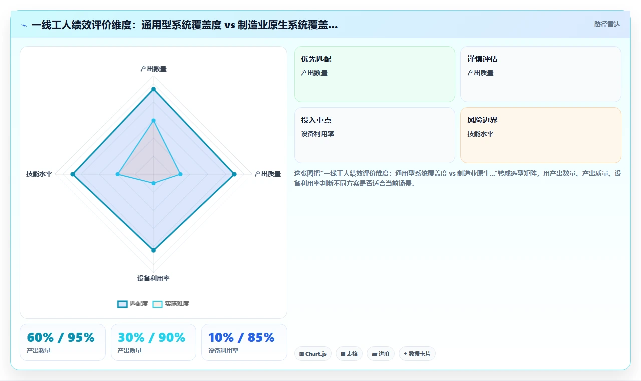This screenshot has width=641, height=381.
Task: Toggle the 实施难度 legend item
Action: click(171, 304)
